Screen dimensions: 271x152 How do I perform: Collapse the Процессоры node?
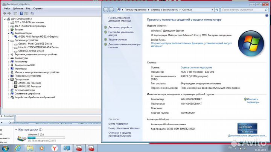(x=8, y=79)
